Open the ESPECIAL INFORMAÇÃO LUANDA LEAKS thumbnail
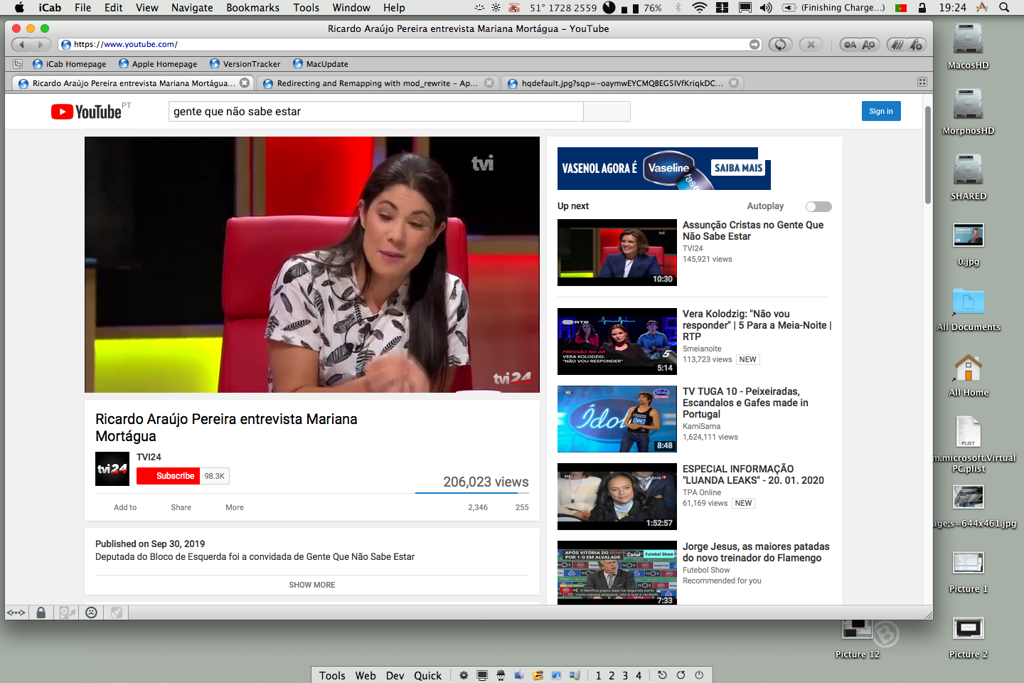This screenshot has height=683, width=1024. point(617,497)
